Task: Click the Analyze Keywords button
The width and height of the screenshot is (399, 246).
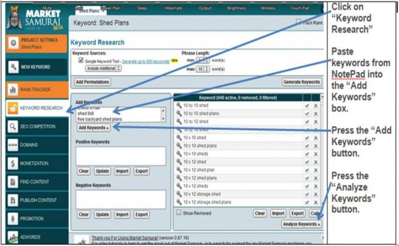Action: tap(302, 224)
